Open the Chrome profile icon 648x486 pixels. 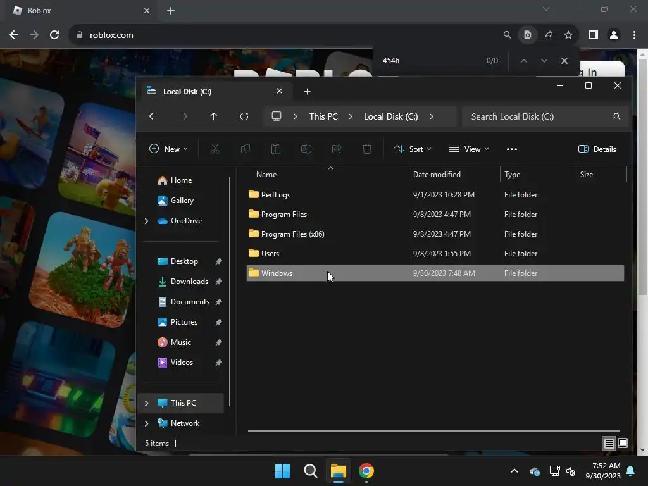(614, 35)
